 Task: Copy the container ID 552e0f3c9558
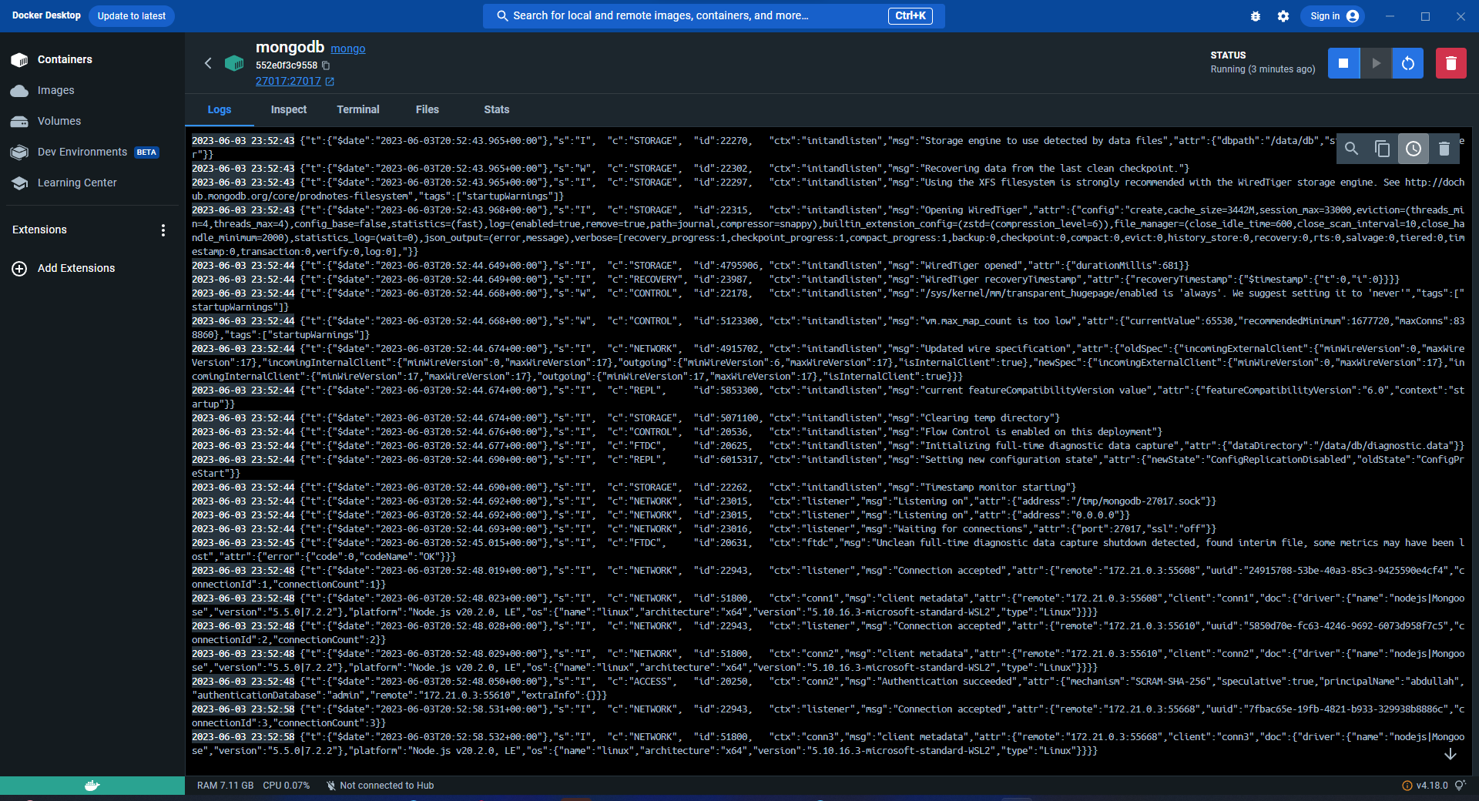click(x=326, y=65)
